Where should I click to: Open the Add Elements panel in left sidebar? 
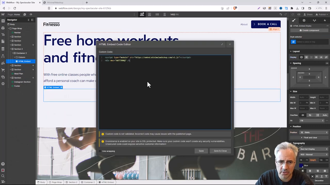click(x=3, y=21)
